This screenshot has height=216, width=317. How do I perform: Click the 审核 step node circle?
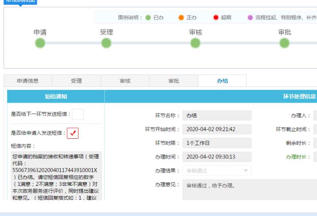click(x=195, y=43)
